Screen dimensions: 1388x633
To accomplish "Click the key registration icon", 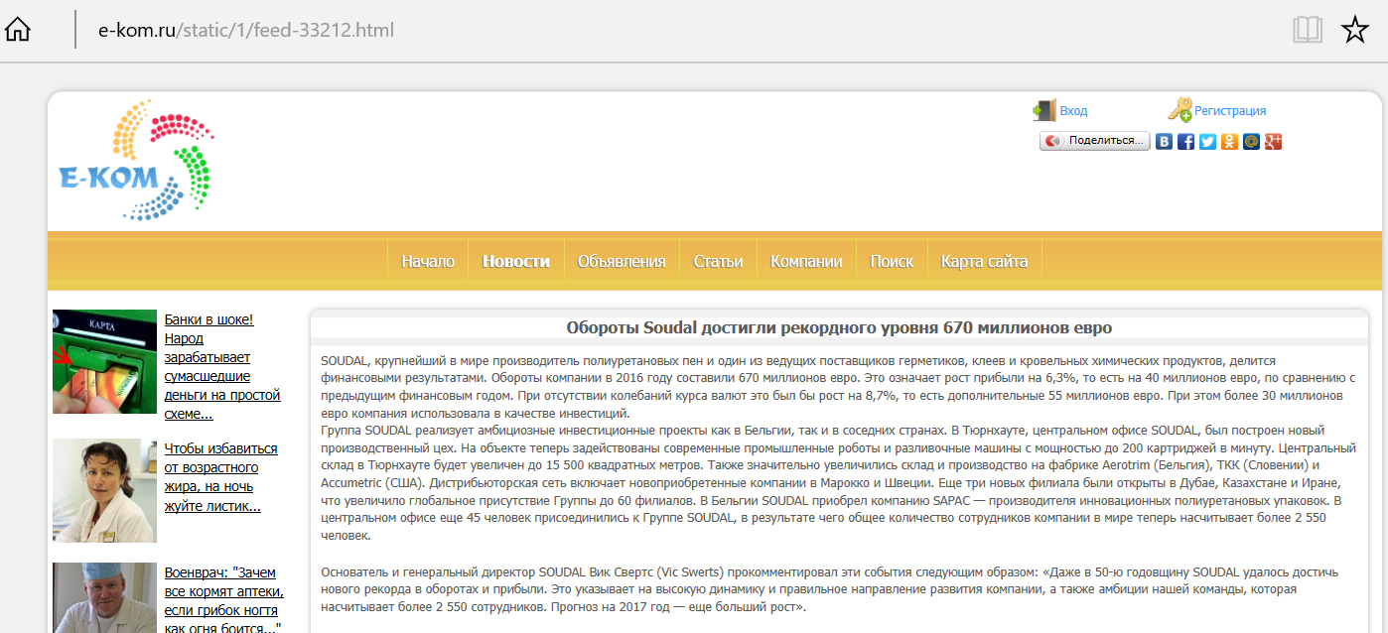I will pyautogui.click(x=1180, y=109).
